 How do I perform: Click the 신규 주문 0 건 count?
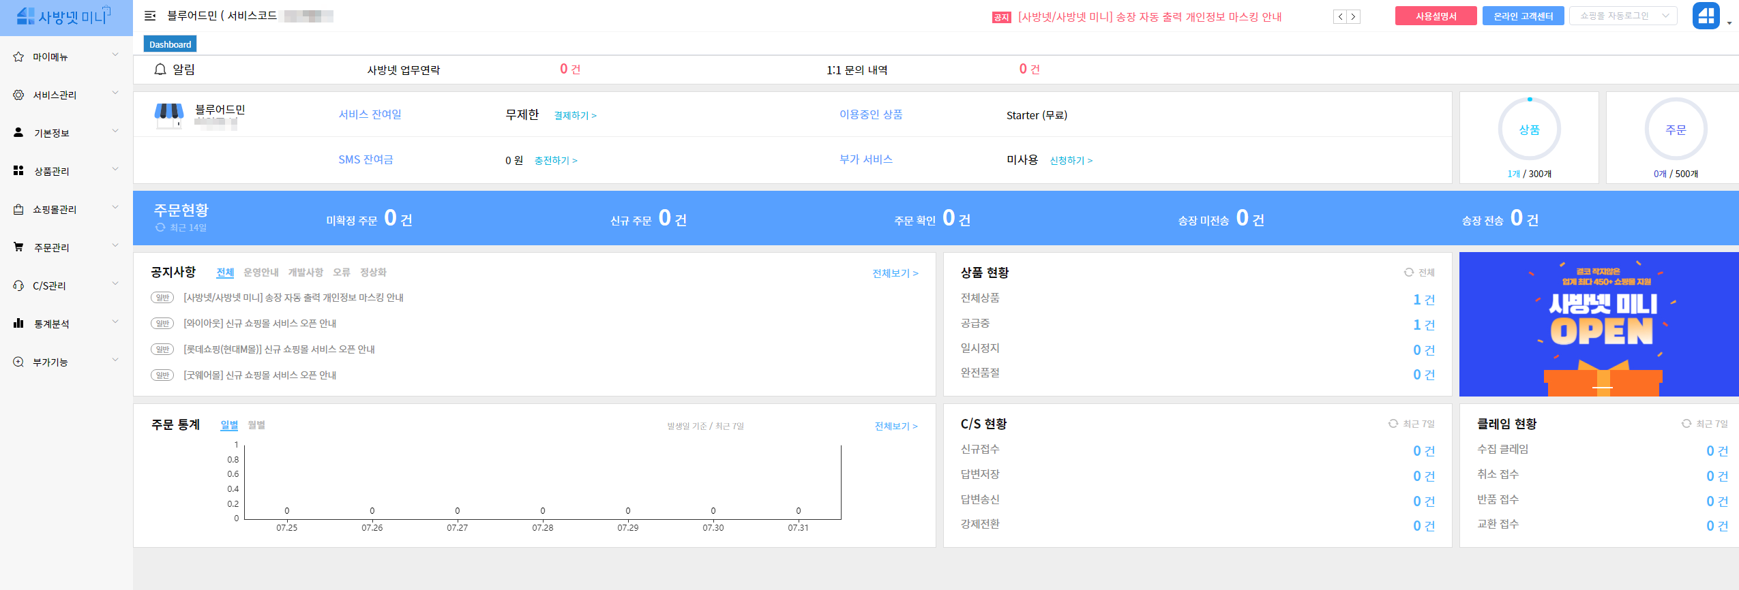click(672, 219)
